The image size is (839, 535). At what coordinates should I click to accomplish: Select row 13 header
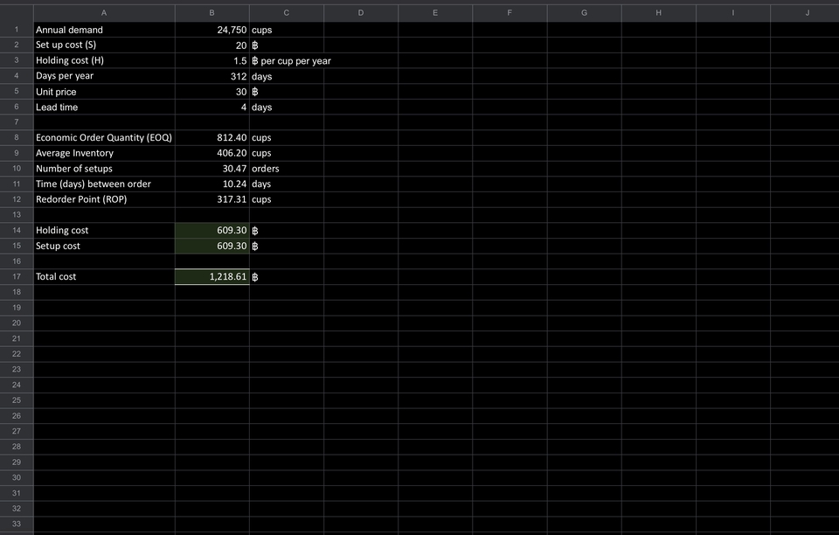(17, 215)
